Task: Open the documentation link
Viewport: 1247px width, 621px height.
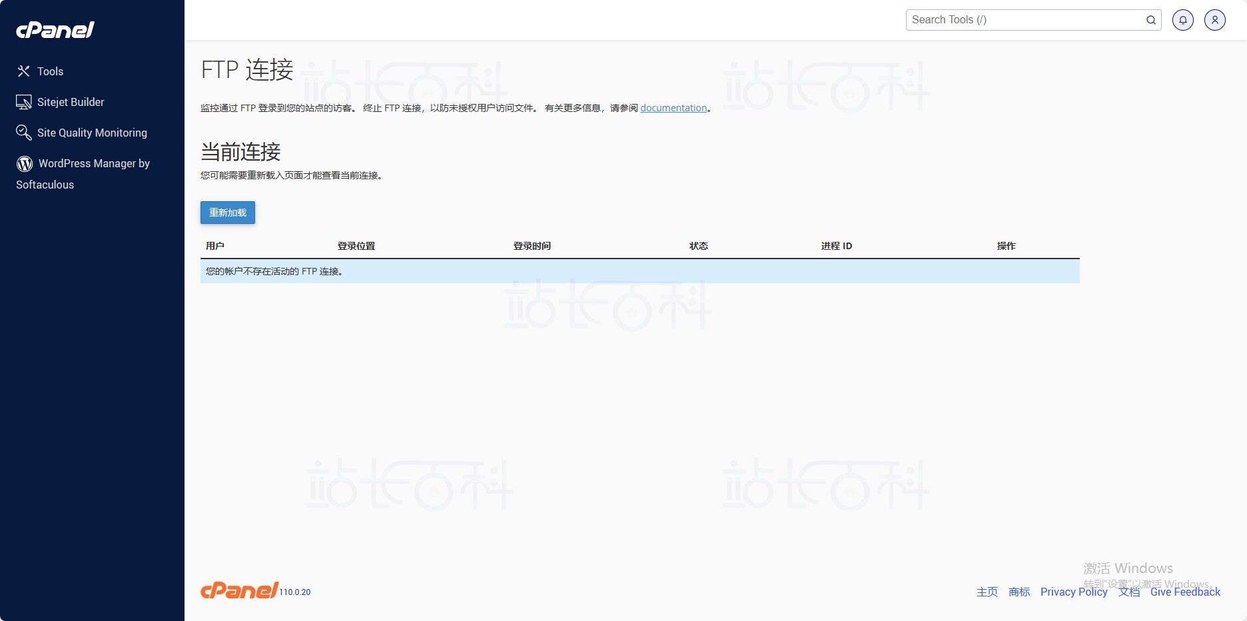Action: pyautogui.click(x=673, y=107)
